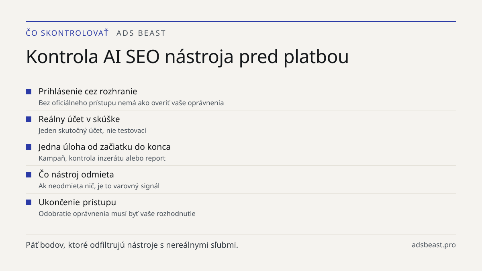
Task: Click the heading 'Kontrola AI SEO nástroja pred platbou'
Action: point(187,57)
